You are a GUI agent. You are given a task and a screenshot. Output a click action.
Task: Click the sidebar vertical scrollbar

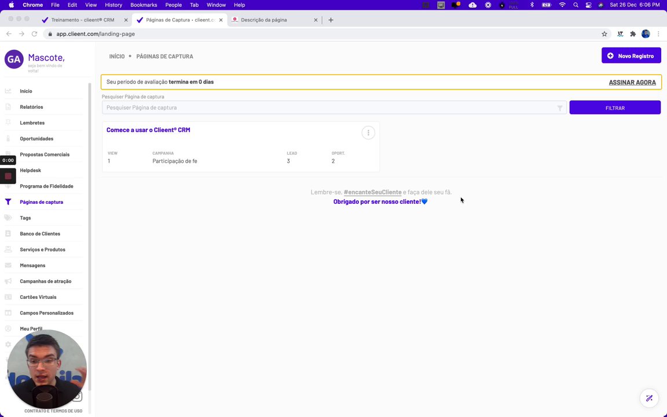89,236
